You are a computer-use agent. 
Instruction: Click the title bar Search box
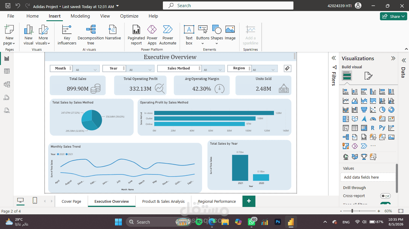pyautogui.click(x=228, y=6)
